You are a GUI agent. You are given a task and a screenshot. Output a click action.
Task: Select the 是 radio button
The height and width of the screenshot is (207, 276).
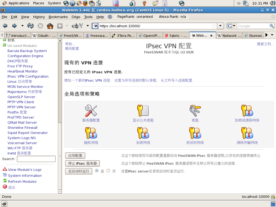tap(97, 171)
